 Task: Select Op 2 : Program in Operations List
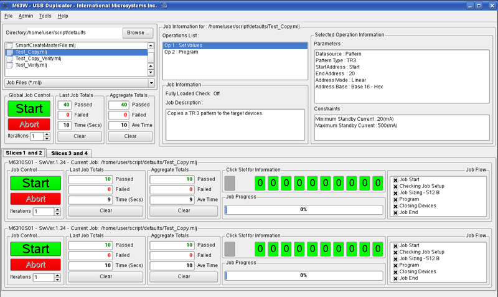(x=181, y=52)
